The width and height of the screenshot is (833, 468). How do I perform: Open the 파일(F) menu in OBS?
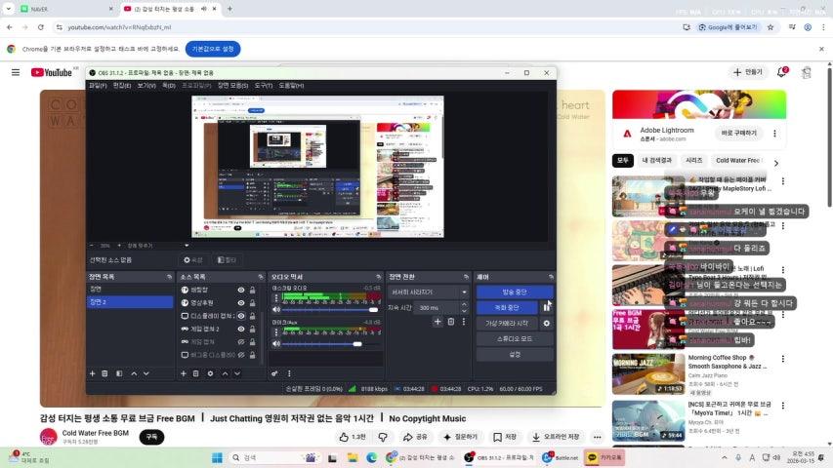(x=98, y=86)
